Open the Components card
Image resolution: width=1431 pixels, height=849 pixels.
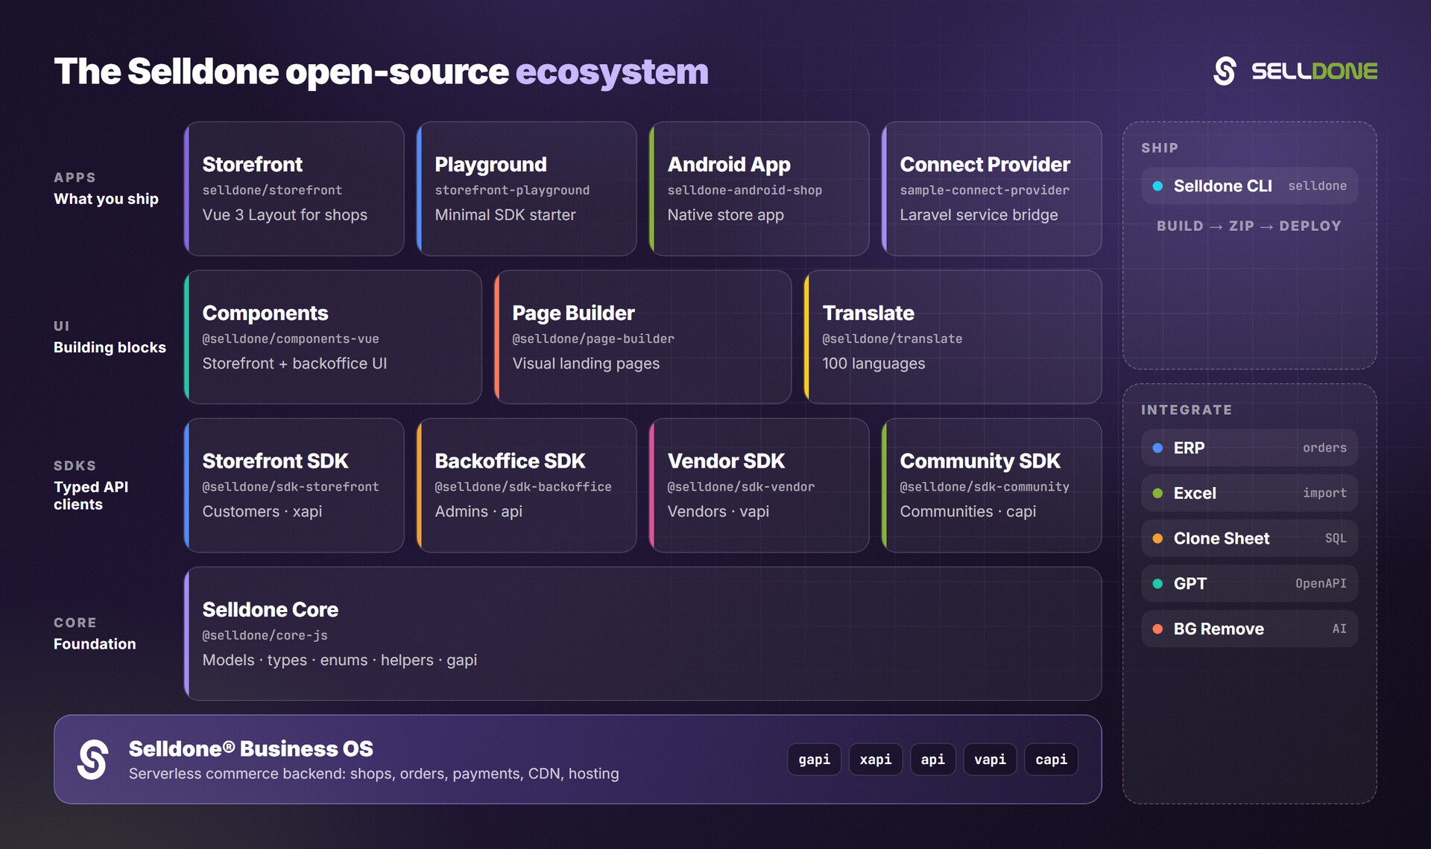(x=333, y=337)
